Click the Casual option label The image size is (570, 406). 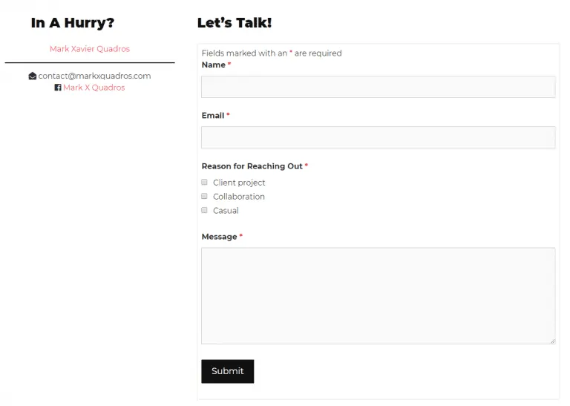(x=226, y=211)
